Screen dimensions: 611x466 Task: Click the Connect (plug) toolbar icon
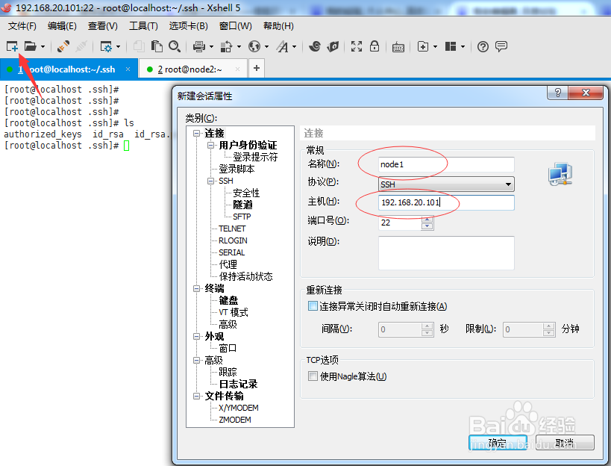[63, 46]
